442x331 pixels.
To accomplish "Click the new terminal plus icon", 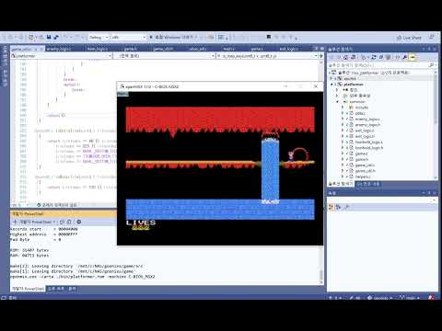I will [15, 222].
